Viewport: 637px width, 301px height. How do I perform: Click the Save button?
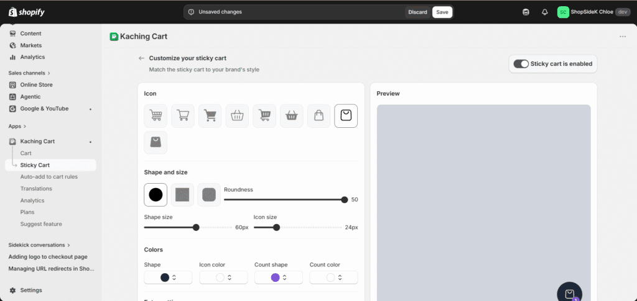(442, 12)
